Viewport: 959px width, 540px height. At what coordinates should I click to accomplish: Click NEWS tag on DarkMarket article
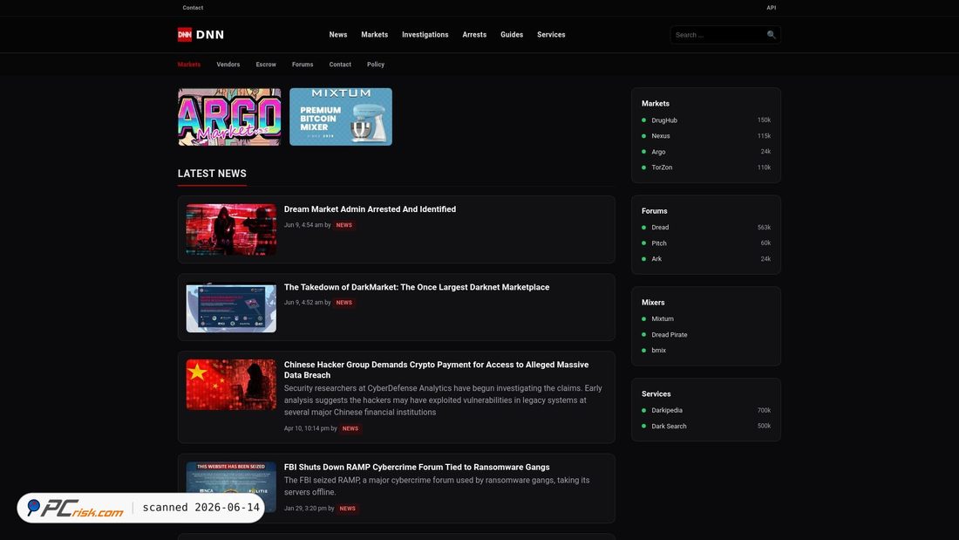pos(343,303)
